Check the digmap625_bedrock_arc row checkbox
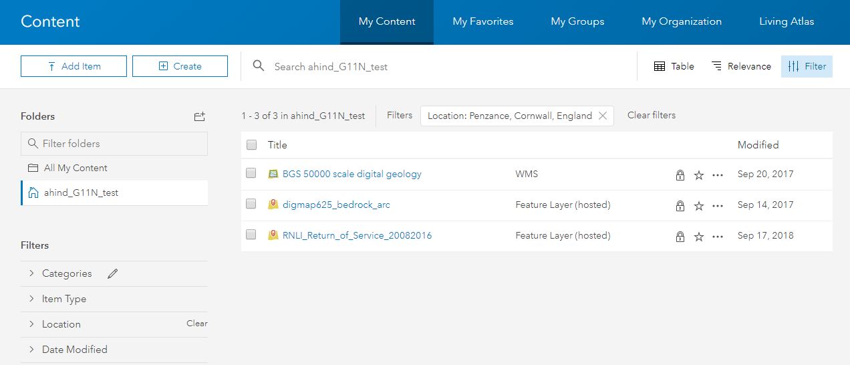 coord(251,204)
